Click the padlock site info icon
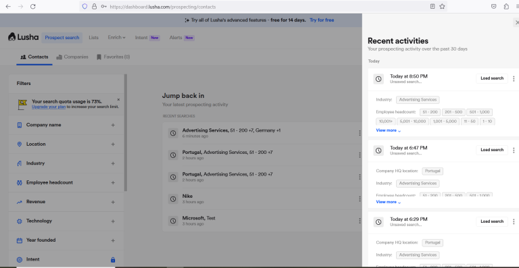The height and width of the screenshot is (268, 519). click(95, 6)
